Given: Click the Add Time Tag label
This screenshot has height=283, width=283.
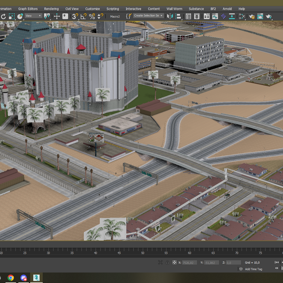Looking at the screenshot, I should tap(253, 269).
